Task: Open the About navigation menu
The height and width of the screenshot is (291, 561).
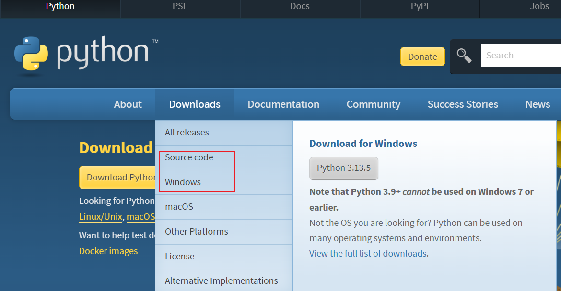Action: (x=128, y=104)
